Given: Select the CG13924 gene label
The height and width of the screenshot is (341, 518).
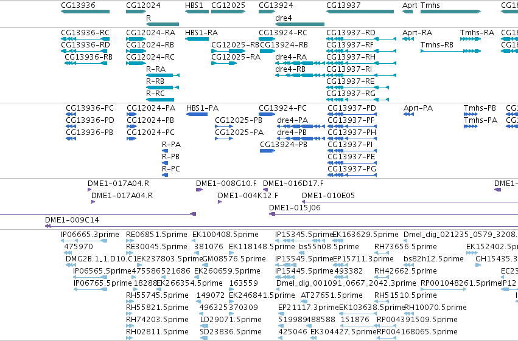Looking at the screenshot, I should 276,5.
